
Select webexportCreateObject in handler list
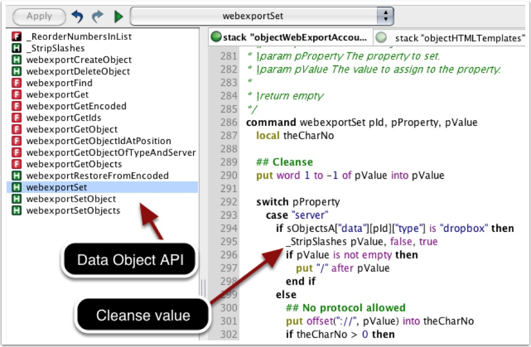(79, 60)
